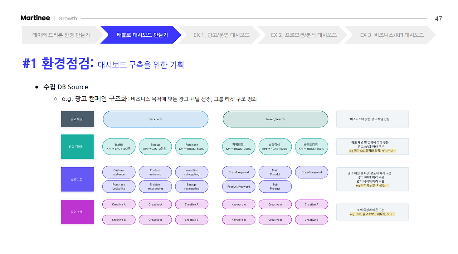Choose the 쇼핑검색 campaign pill
458x254 pixels.
coord(275,147)
